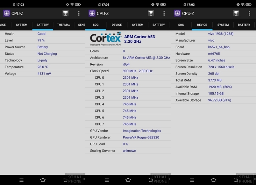Tap the home icon on the left screen

point(43,180)
